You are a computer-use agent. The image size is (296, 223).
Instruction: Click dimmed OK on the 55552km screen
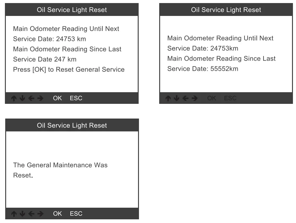212,98
